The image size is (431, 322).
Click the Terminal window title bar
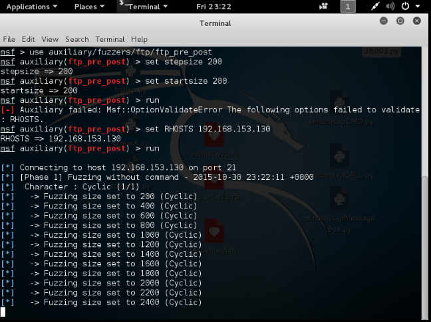(215, 23)
